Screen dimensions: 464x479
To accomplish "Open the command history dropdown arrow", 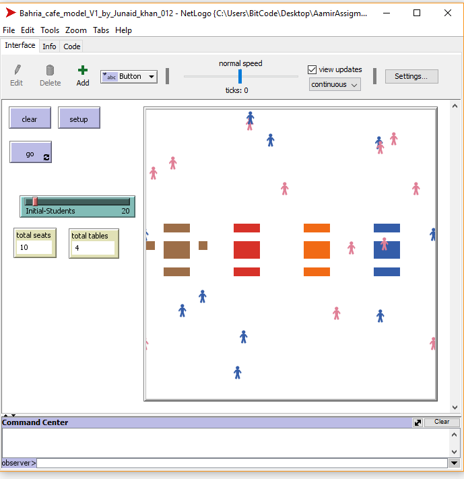I will point(452,464).
